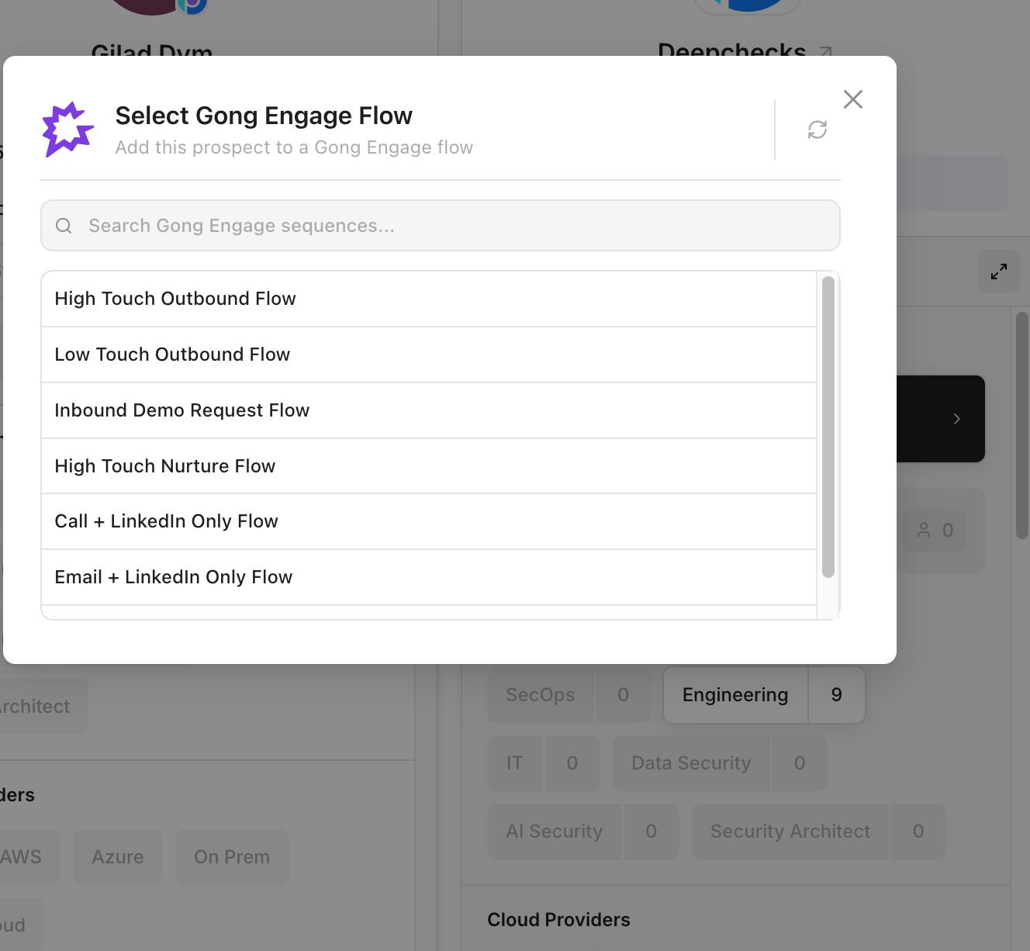Select the Azure cloud provider chip
The image size is (1030, 951).
click(x=118, y=857)
